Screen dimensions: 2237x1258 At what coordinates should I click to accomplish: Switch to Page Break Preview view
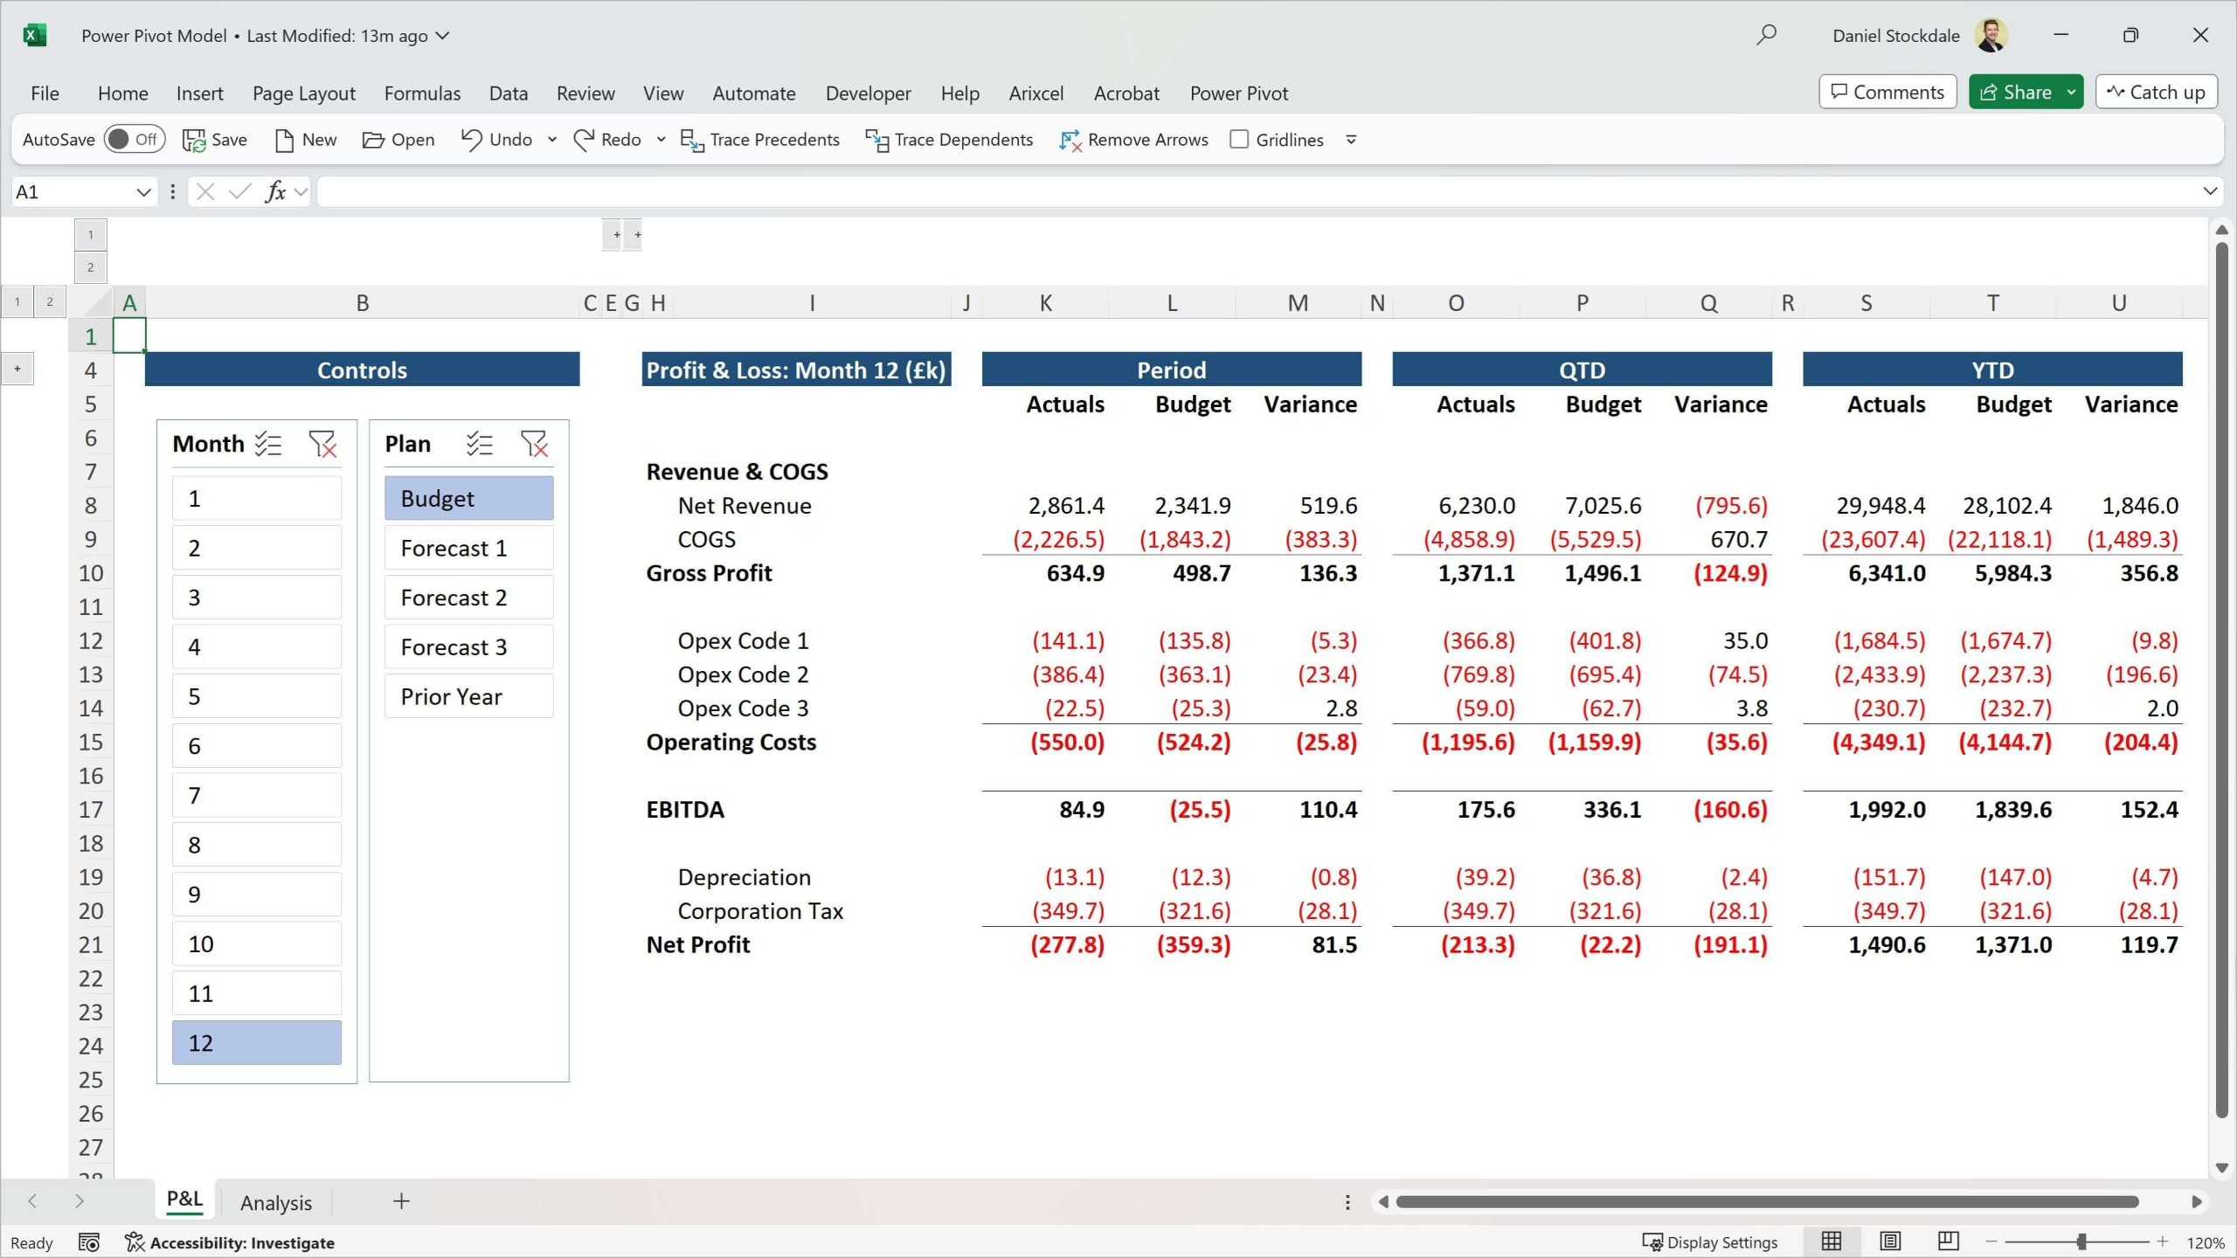tap(1948, 1241)
